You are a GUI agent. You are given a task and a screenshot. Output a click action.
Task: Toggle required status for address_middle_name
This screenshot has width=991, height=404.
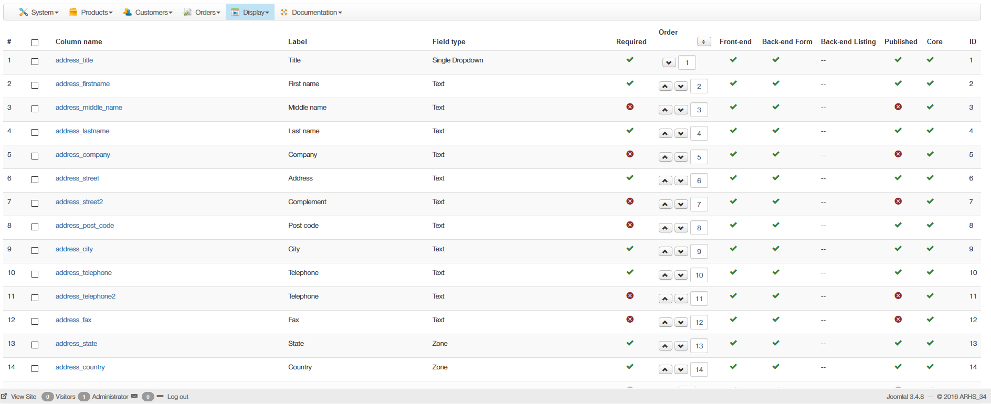630,107
